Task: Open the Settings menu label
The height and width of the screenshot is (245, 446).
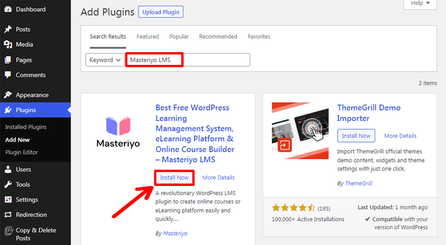Action: [27, 200]
